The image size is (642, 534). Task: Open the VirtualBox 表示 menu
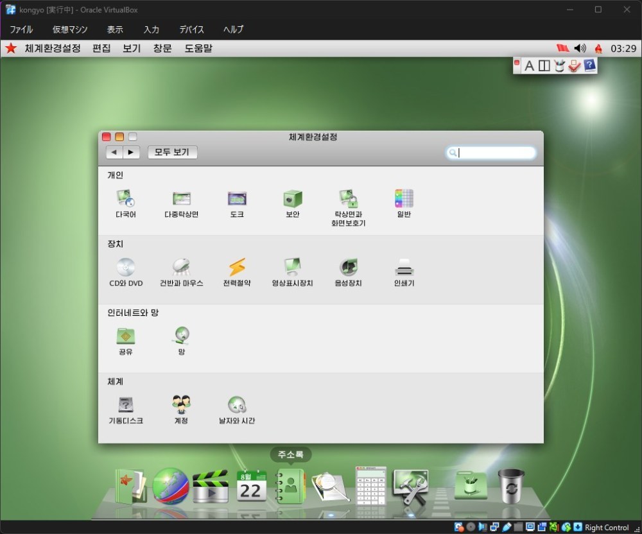coord(115,30)
